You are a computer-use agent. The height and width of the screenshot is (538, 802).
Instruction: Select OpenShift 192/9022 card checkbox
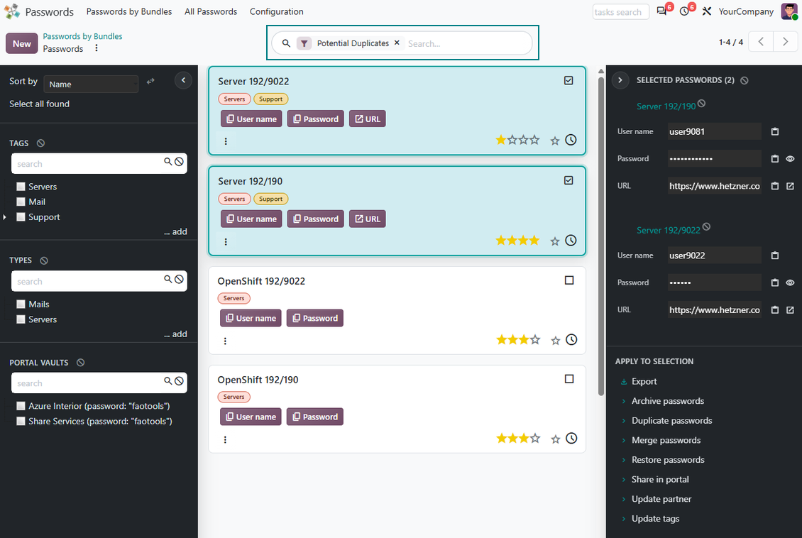tap(569, 280)
